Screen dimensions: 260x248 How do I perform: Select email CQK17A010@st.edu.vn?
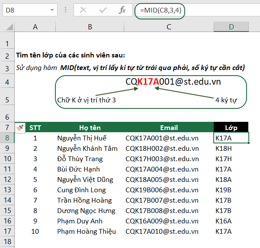[169, 231]
